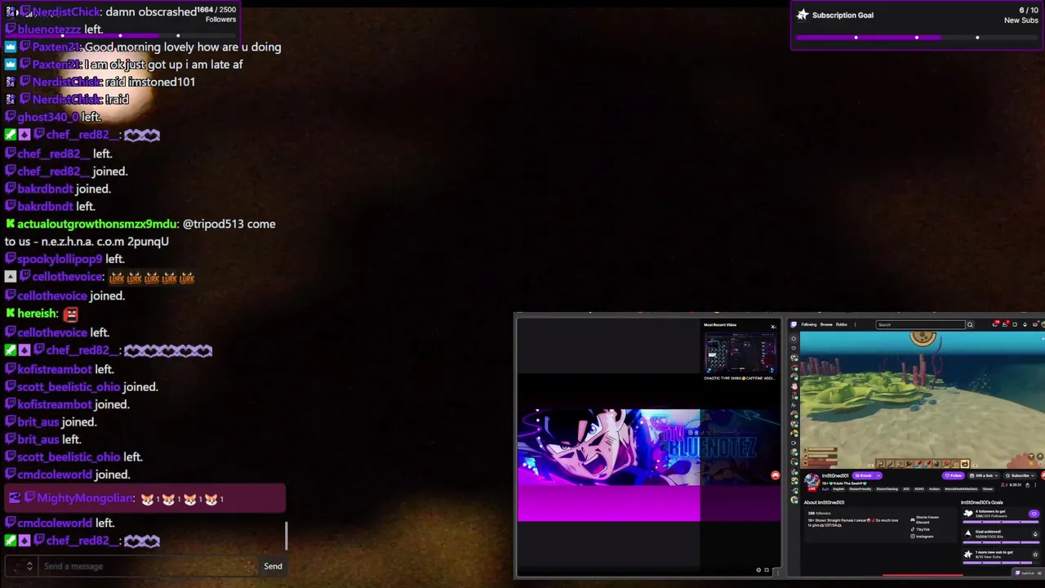Click chef_red82__ username in last chat line
The height and width of the screenshot is (588, 1045).
click(x=82, y=541)
